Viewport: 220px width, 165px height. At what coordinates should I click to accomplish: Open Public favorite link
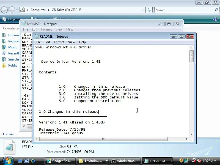[13, 65]
